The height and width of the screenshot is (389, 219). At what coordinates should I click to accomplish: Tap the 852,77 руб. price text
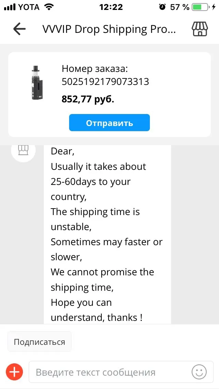(x=88, y=99)
